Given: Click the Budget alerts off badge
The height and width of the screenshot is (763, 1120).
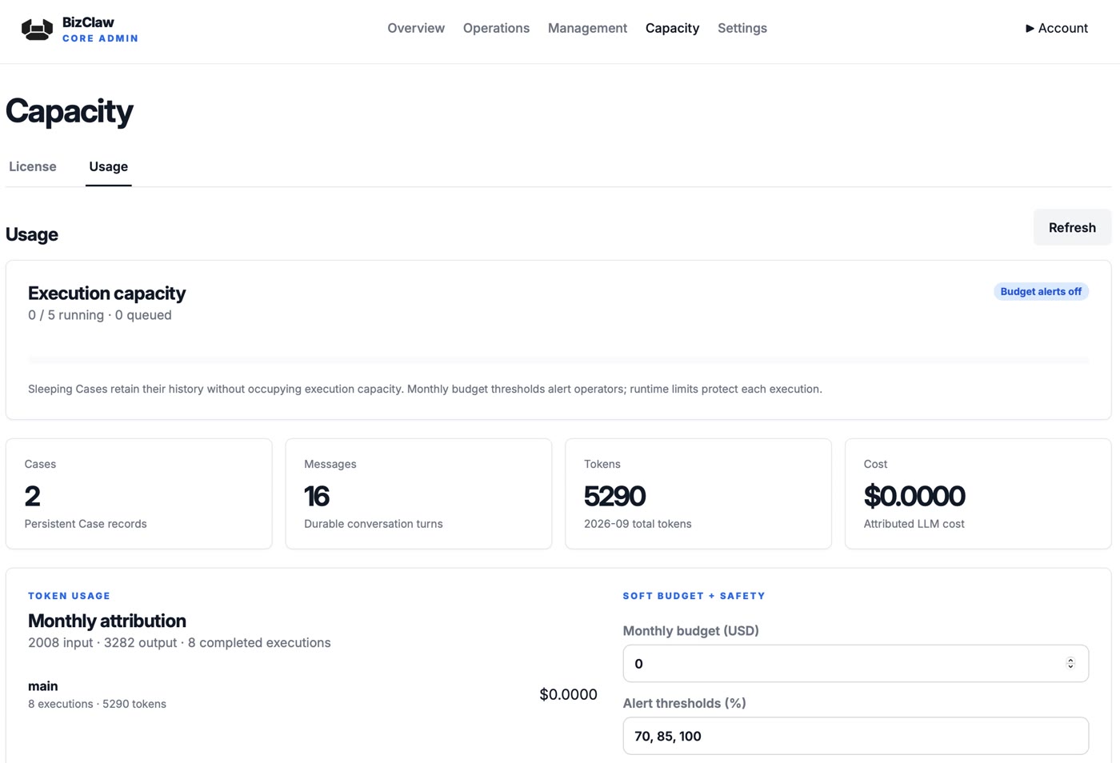Looking at the screenshot, I should point(1041,292).
